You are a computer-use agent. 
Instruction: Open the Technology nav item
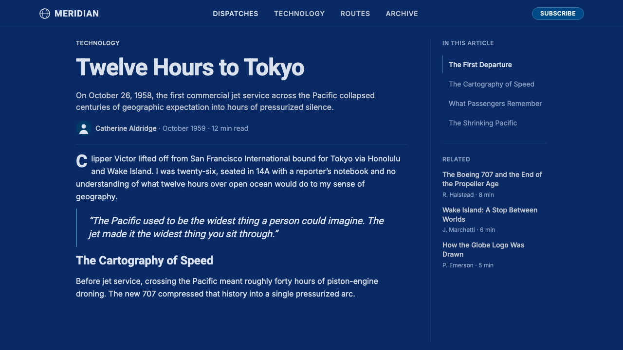click(299, 14)
